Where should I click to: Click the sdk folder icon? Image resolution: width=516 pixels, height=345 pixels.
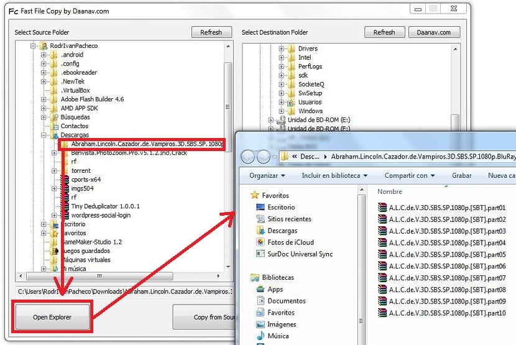[291, 75]
